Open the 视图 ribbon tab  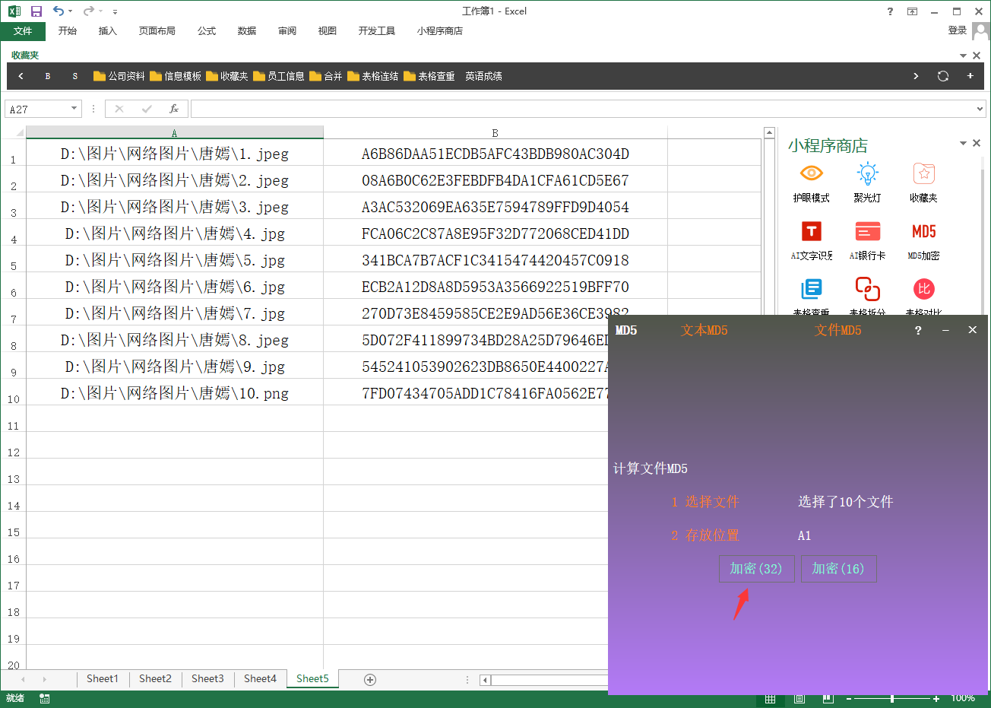coord(328,31)
